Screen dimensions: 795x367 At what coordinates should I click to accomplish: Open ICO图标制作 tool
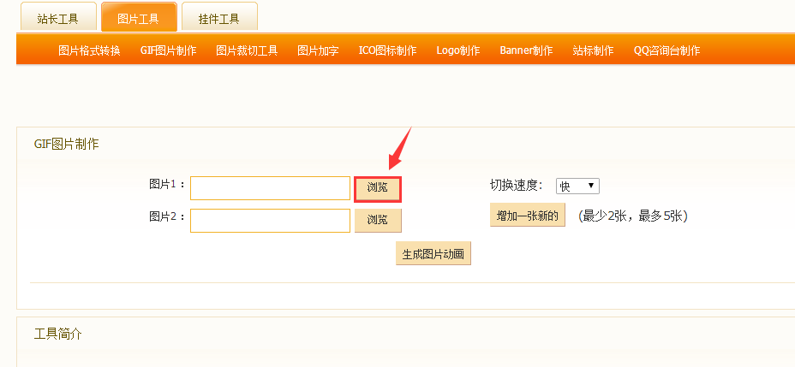coord(388,50)
